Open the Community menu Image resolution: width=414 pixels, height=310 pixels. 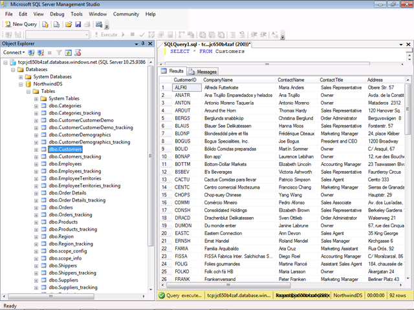pos(125,14)
